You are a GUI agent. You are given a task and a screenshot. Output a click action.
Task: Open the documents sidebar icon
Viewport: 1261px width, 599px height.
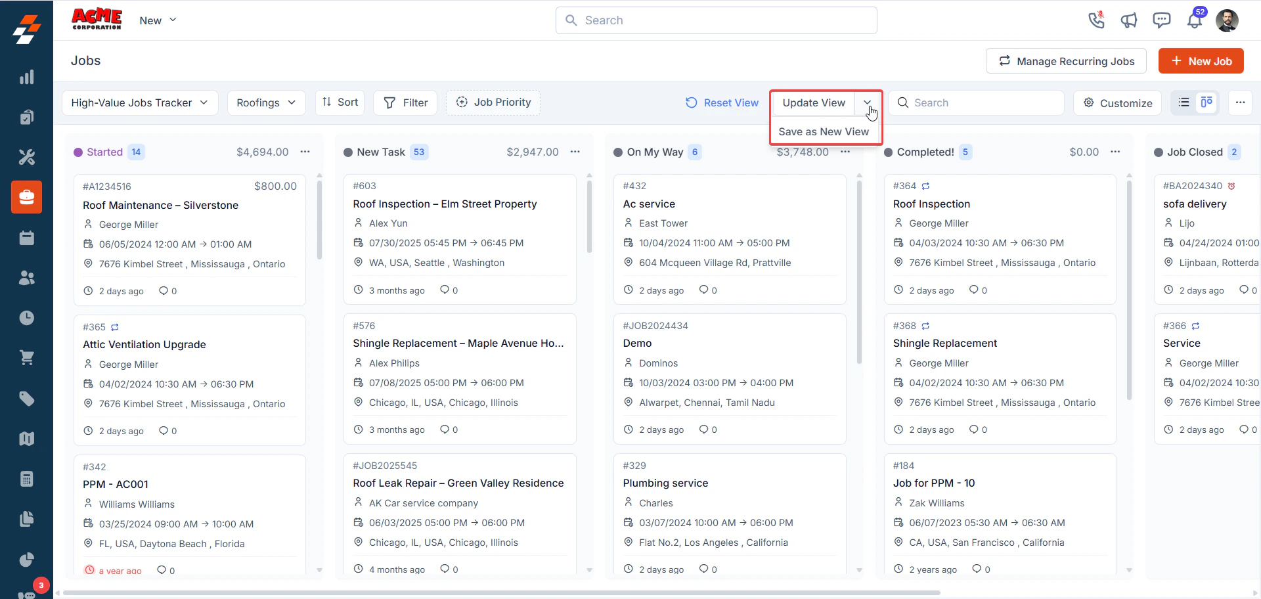pyautogui.click(x=26, y=519)
